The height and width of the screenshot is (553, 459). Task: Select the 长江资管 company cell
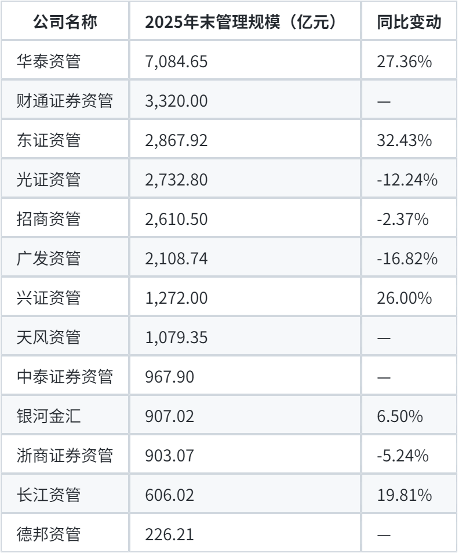(49, 495)
